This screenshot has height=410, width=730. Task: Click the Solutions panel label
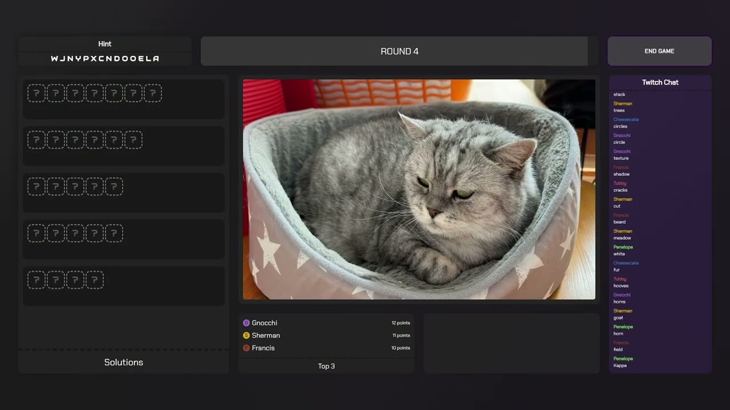tap(124, 362)
